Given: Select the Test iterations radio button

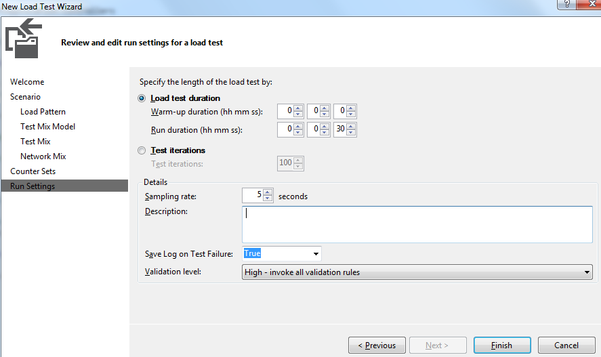Looking at the screenshot, I should 142,150.
